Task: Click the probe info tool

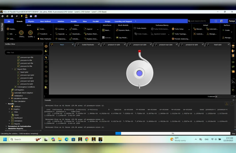Action: coord(46,81)
